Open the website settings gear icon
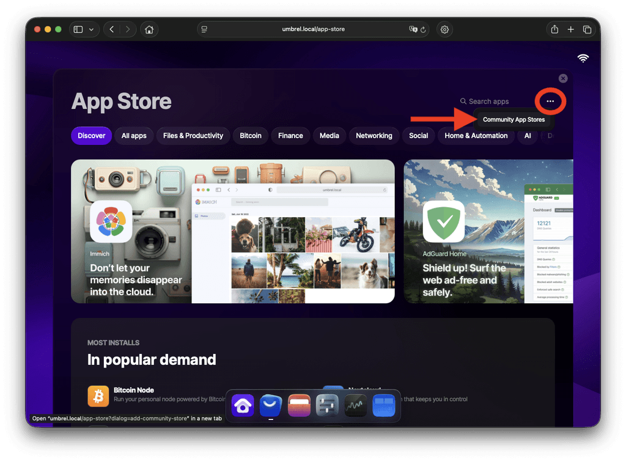626x461 pixels. [444, 29]
